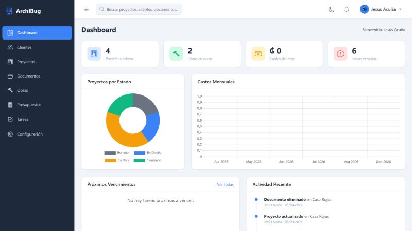
Task: Click the blue segment of the donut chart
Action: click(152, 126)
